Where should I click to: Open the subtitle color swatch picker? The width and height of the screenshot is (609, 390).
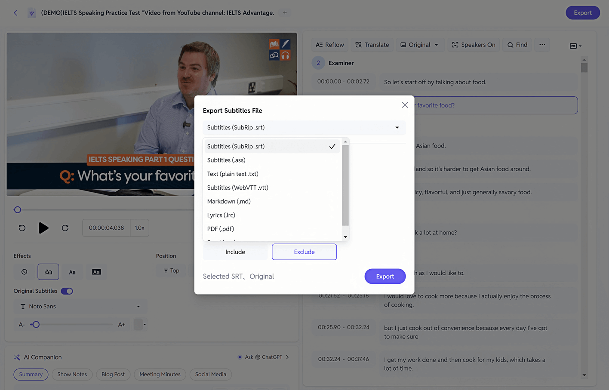coord(140,325)
